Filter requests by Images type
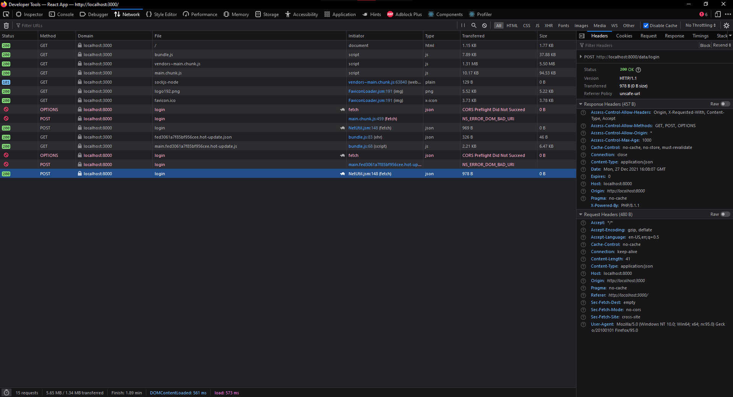 point(581,26)
